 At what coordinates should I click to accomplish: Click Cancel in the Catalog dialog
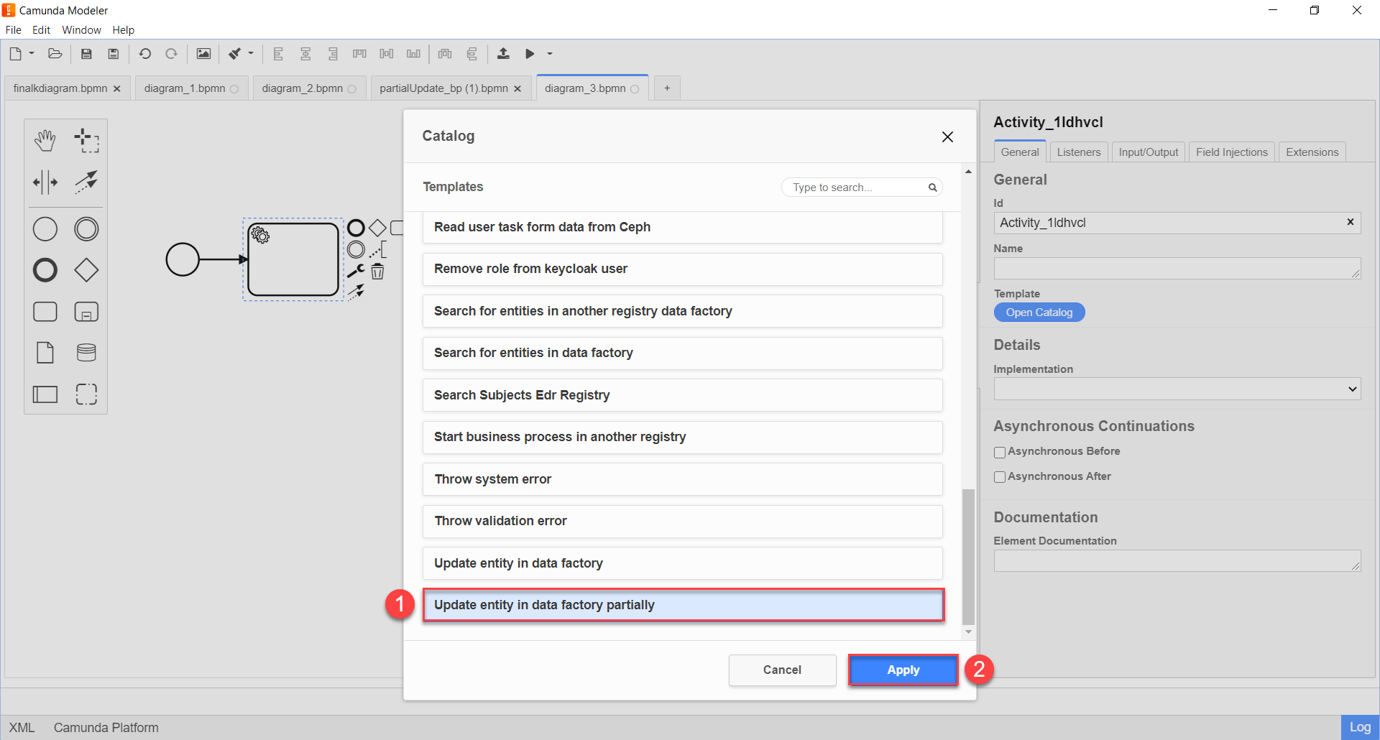point(782,670)
